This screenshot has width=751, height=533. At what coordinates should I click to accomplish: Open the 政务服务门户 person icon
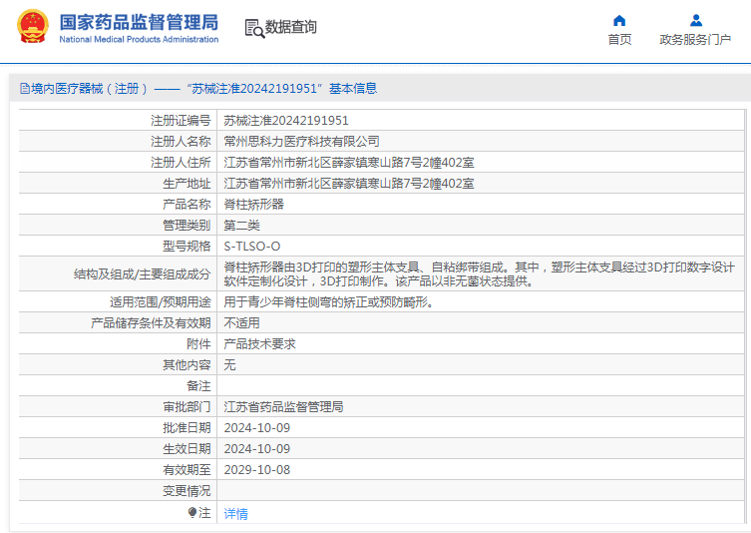pyautogui.click(x=696, y=21)
